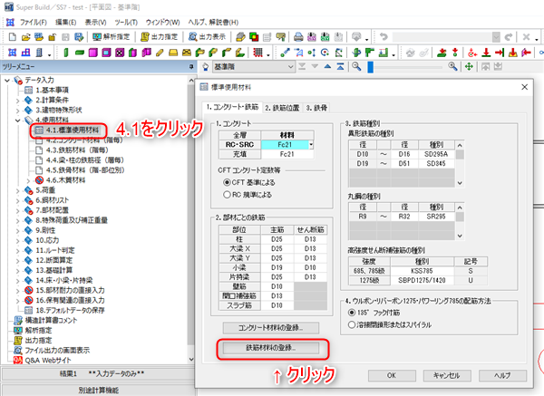Click the undo arrow icon
Viewport: 544px width, 396px height.
[384, 36]
